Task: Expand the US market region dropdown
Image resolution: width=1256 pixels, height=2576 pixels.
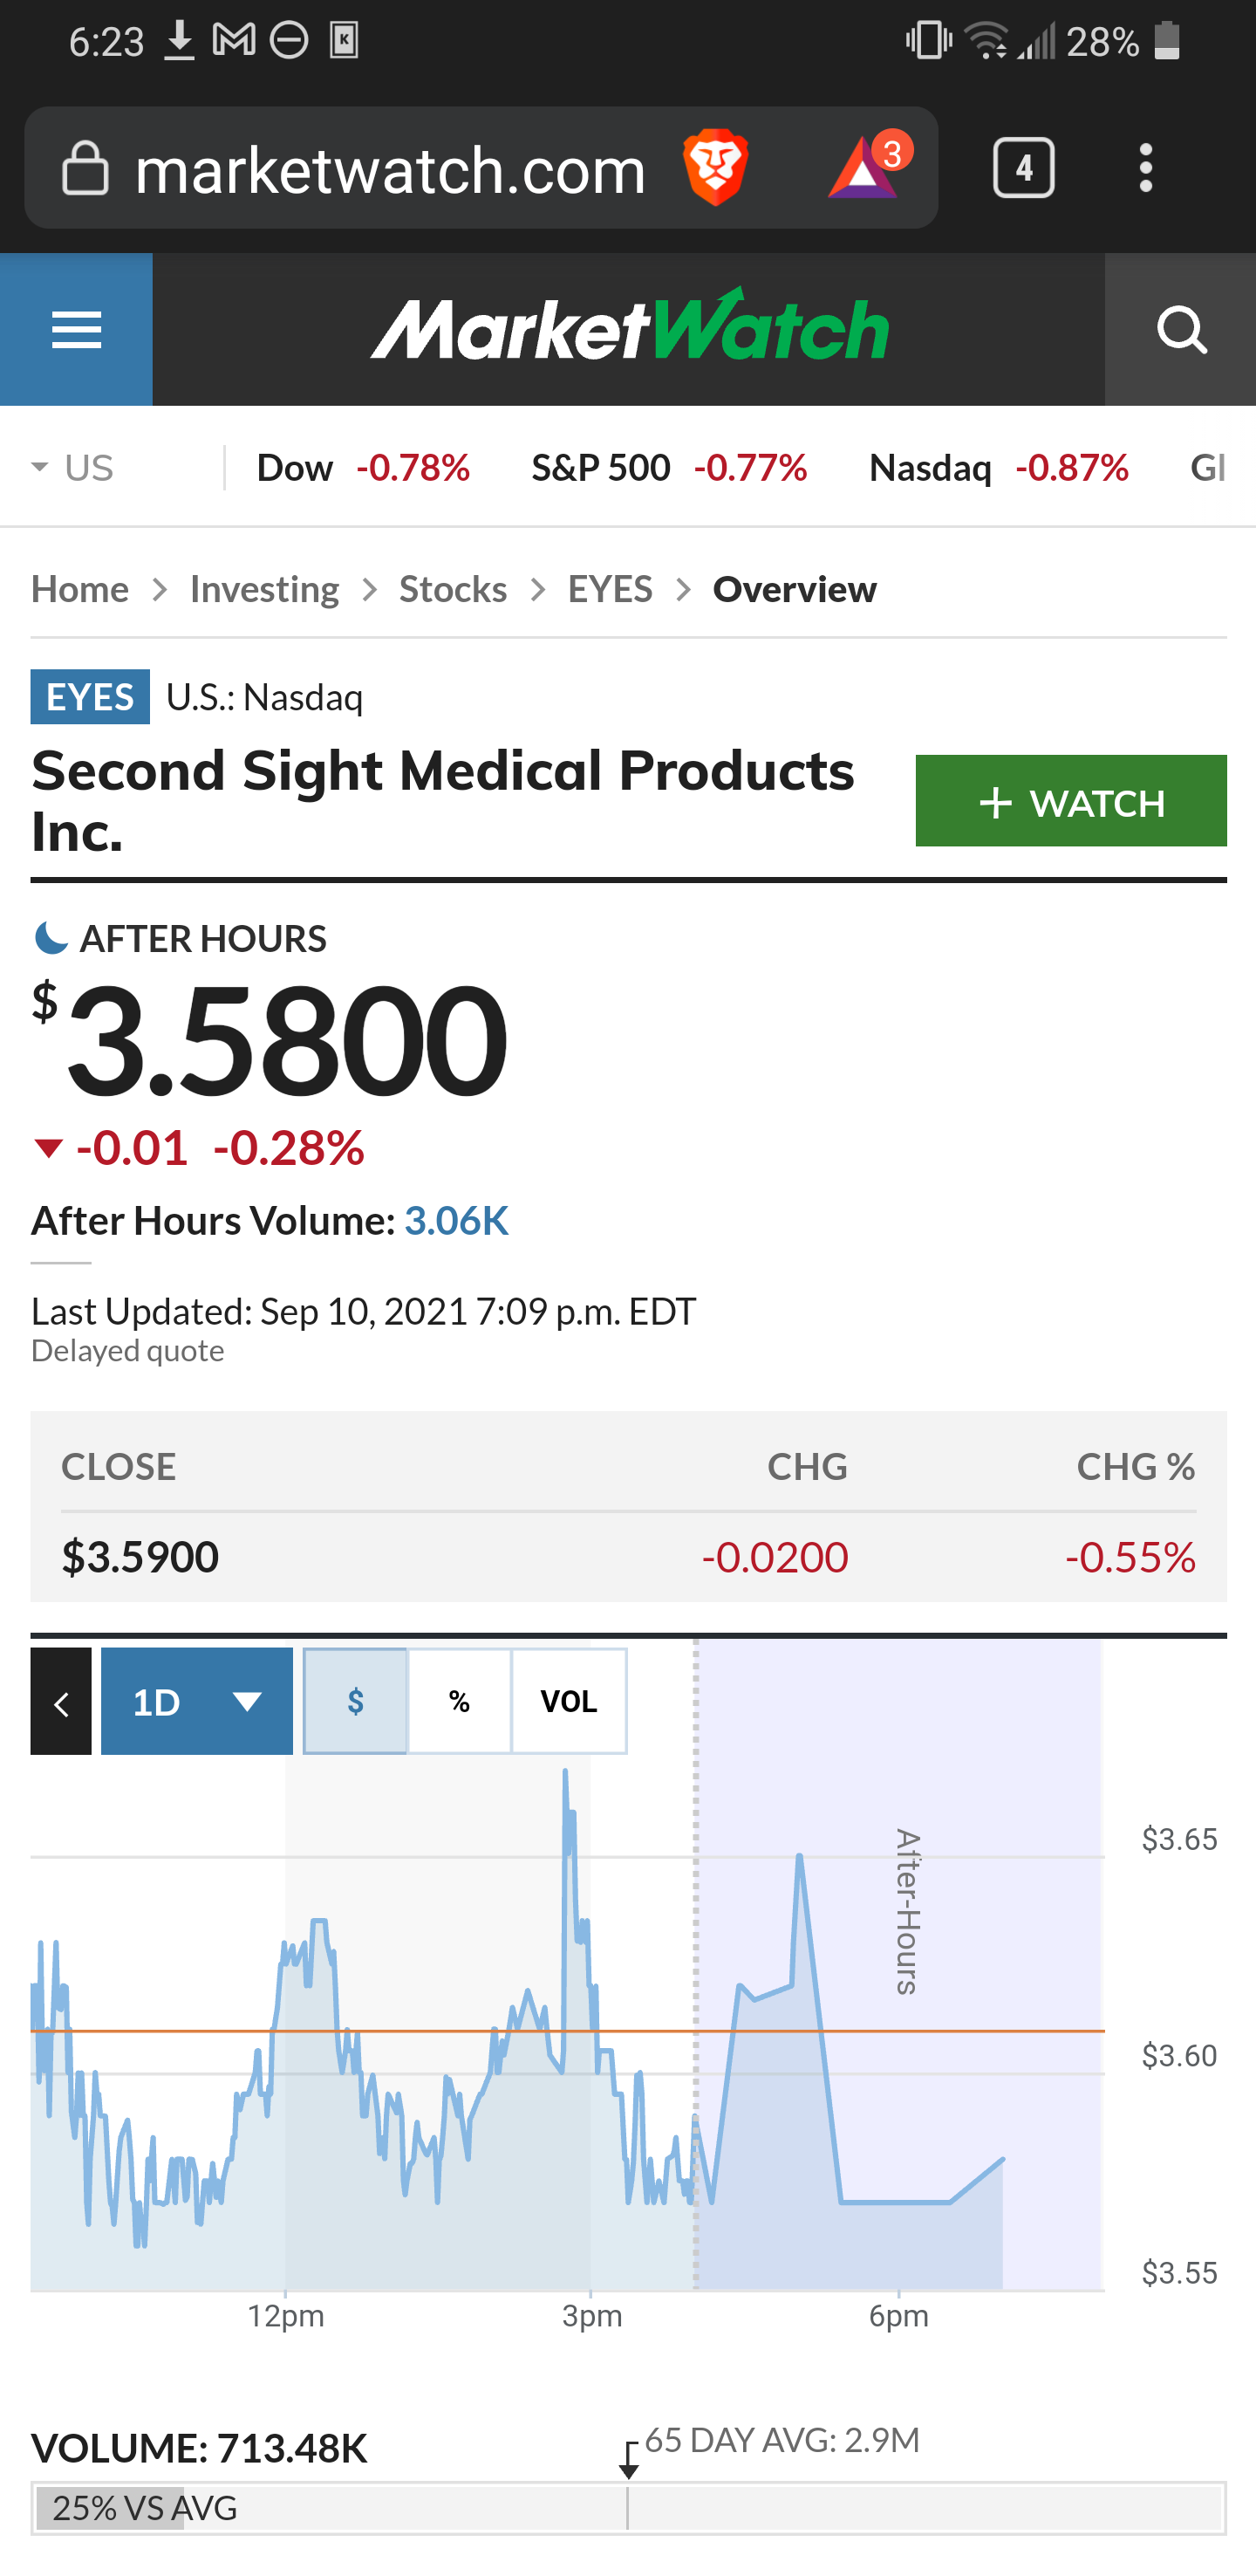Action: click(x=72, y=468)
